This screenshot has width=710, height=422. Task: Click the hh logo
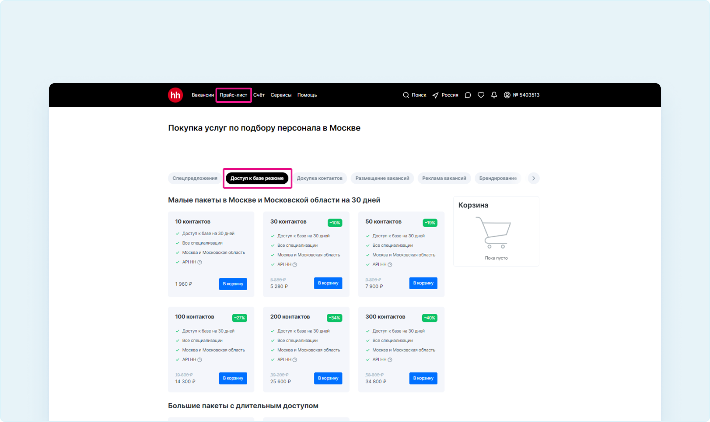point(175,95)
